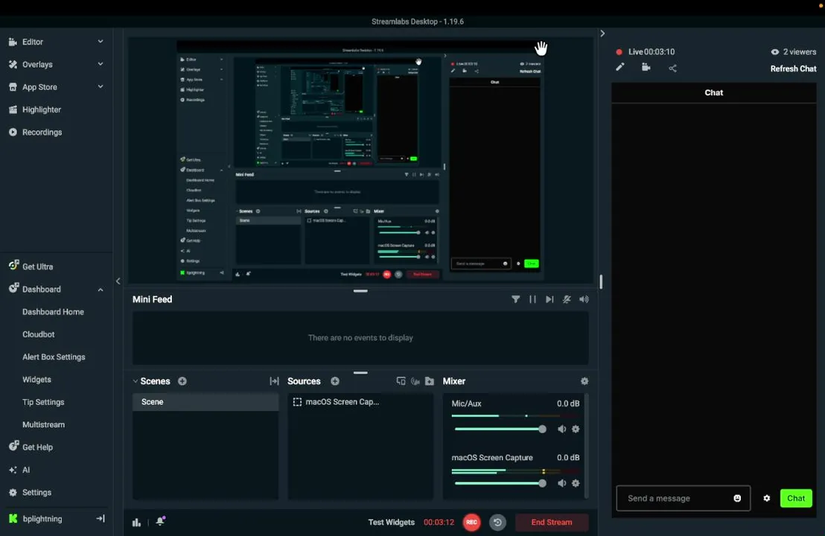This screenshot has width=825, height=536.
Task: Click the pencil edit stream info icon
Action: coord(620,67)
